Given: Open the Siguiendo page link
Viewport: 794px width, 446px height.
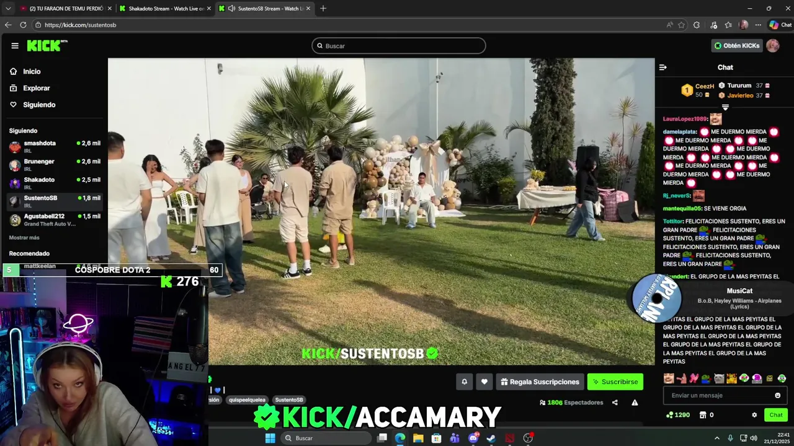Looking at the screenshot, I should pyautogui.click(x=39, y=105).
